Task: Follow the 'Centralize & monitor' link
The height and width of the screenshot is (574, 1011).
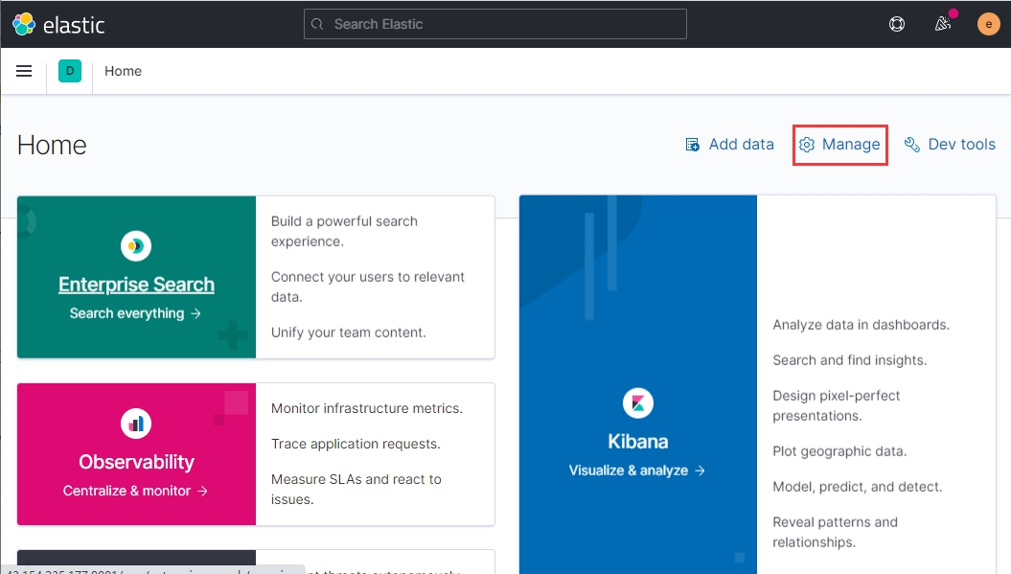Action: pyautogui.click(x=136, y=491)
